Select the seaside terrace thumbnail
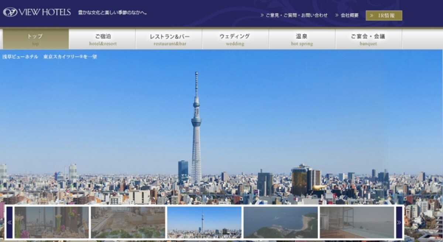Image resolution: width=443 pixels, height=242 pixels. 357,222
